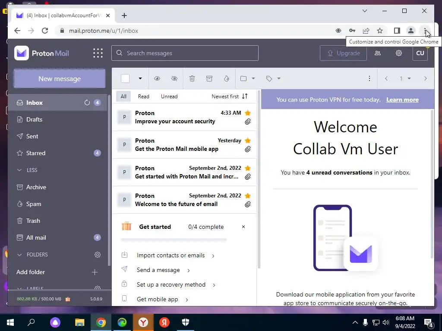Click the Move to spam flame icon
Viewport: 442px width, 331px height.
pos(226,78)
